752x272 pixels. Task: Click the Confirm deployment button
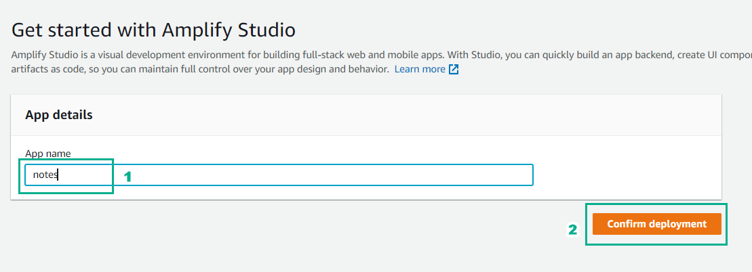click(x=656, y=224)
